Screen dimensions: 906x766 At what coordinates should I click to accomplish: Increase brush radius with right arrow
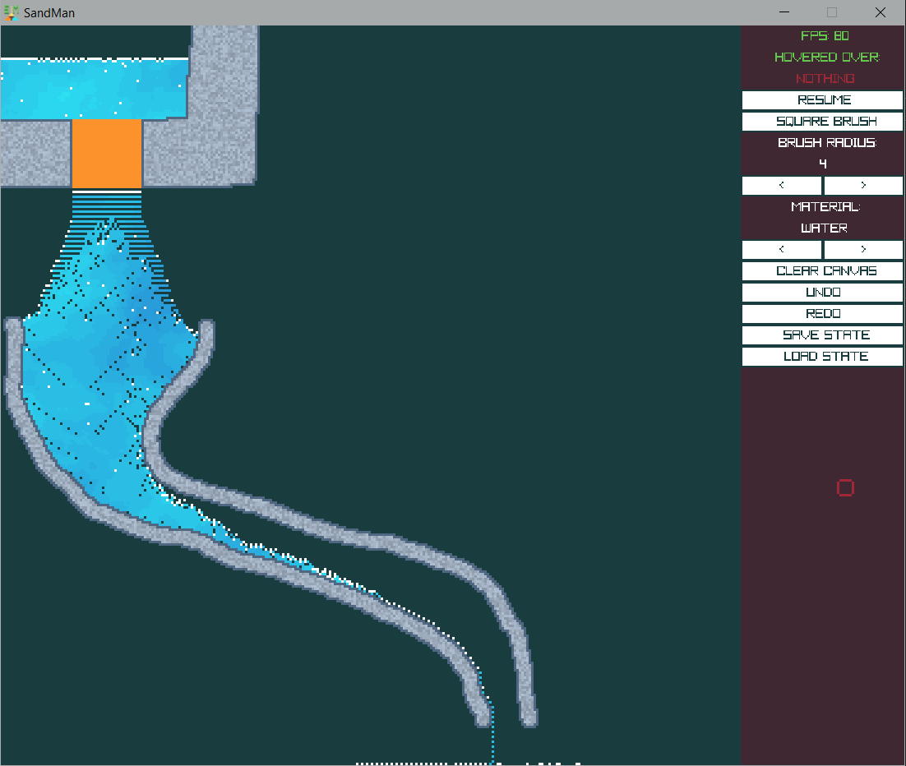coord(863,186)
